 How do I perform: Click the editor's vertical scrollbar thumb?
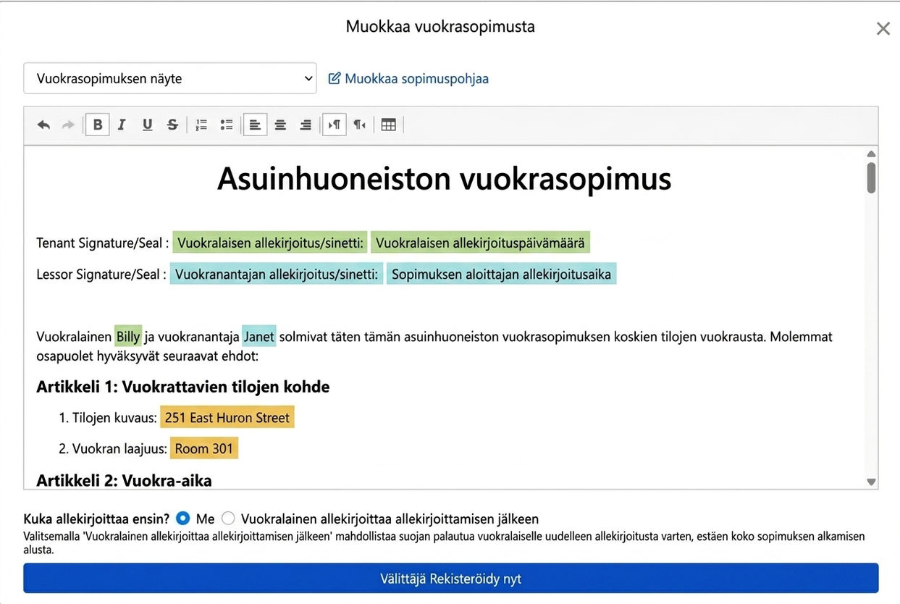click(x=871, y=177)
